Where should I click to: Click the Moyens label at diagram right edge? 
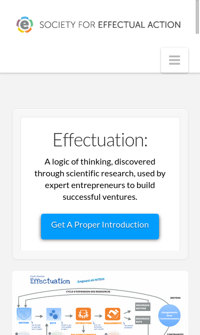[175, 298]
